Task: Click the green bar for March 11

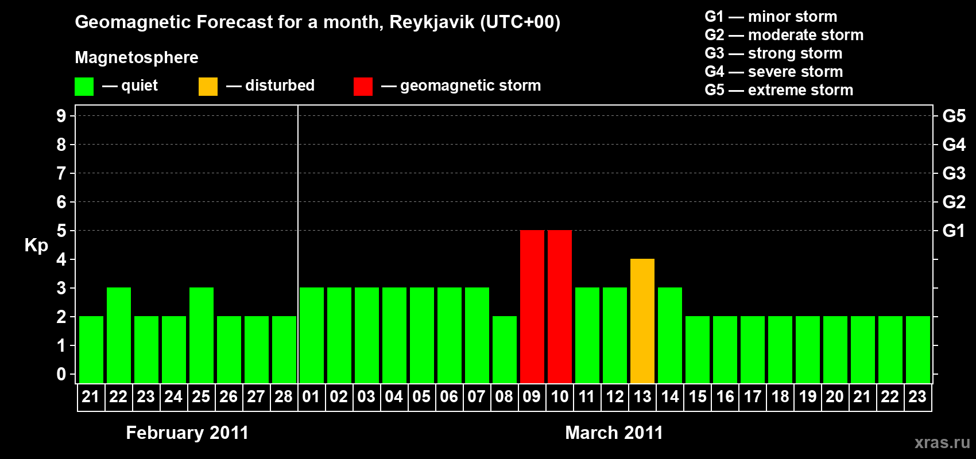Action: (x=587, y=336)
